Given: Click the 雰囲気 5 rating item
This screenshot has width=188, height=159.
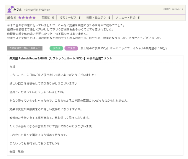Looking at the screenshot, I should point(48,18).
